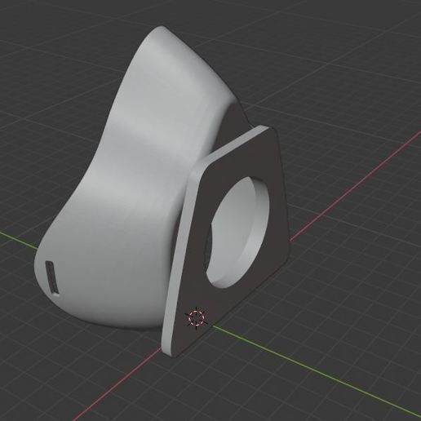
Task: Click inside the circular hole of flange
Action: tap(237, 232)
